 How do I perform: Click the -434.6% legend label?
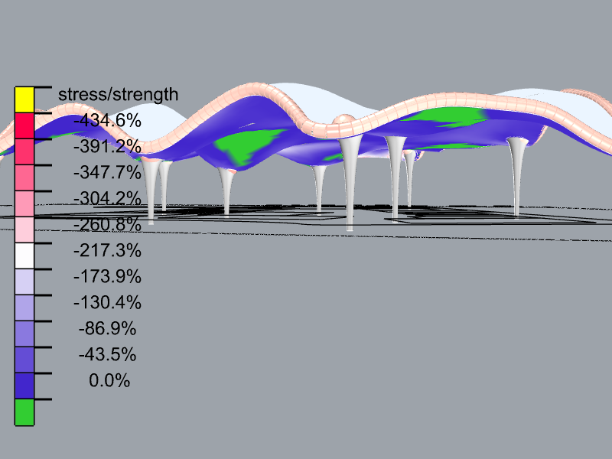click(x=107, y=120)
